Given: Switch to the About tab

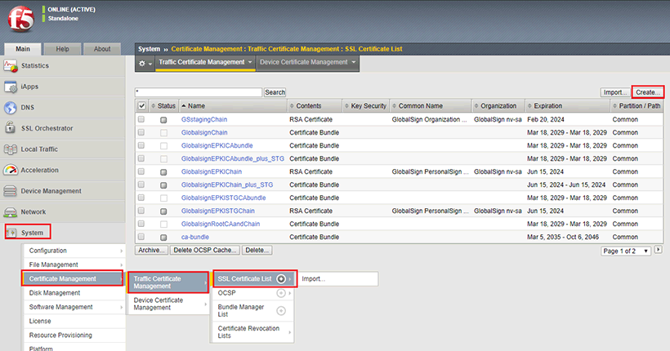Looking at the screenshot, I should tap(102, 49).
